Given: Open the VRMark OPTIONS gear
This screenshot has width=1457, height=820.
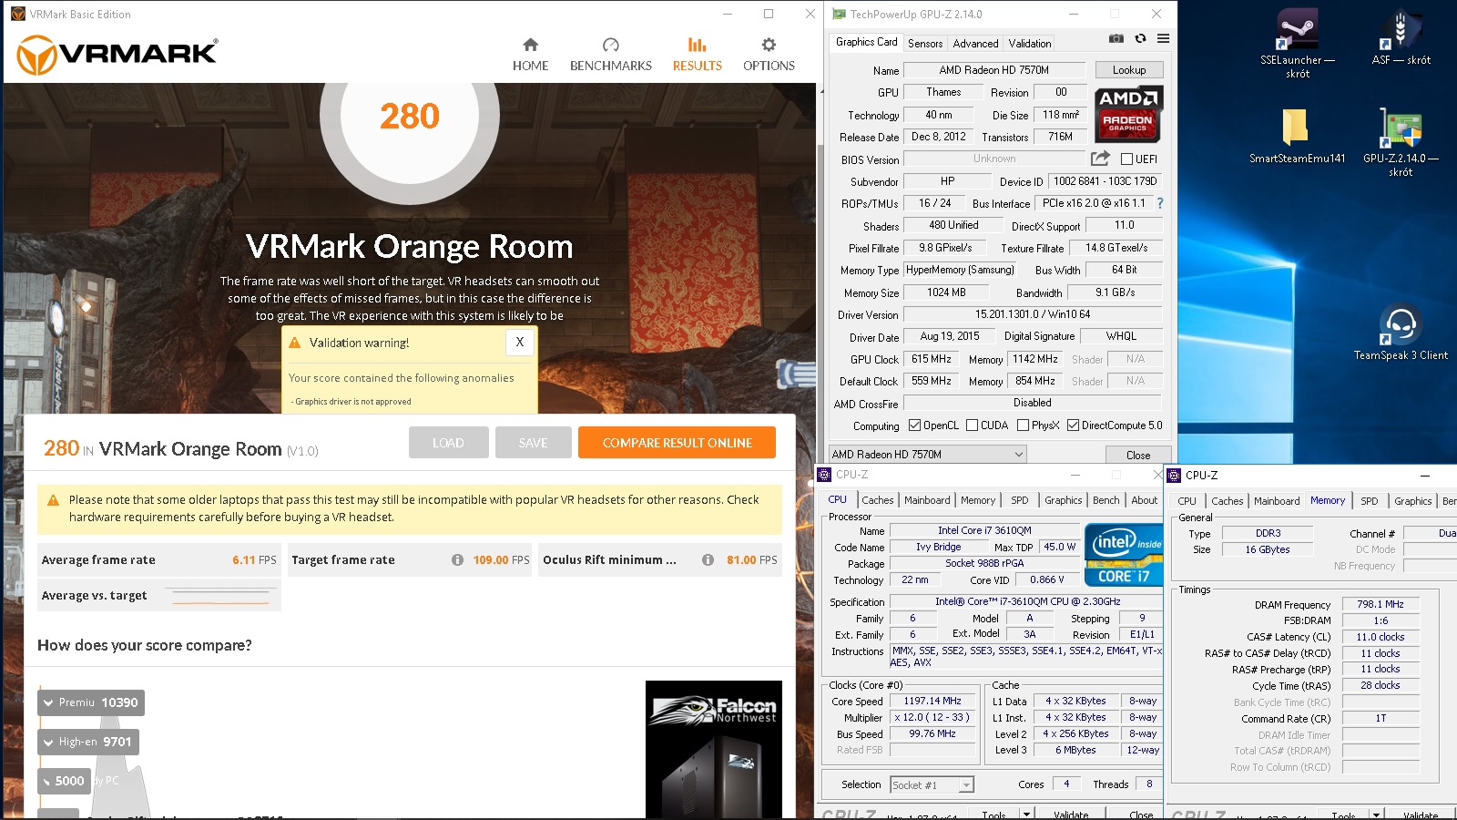Looking at the screenshot, I should pyautogui.click(x=769, y=55).
